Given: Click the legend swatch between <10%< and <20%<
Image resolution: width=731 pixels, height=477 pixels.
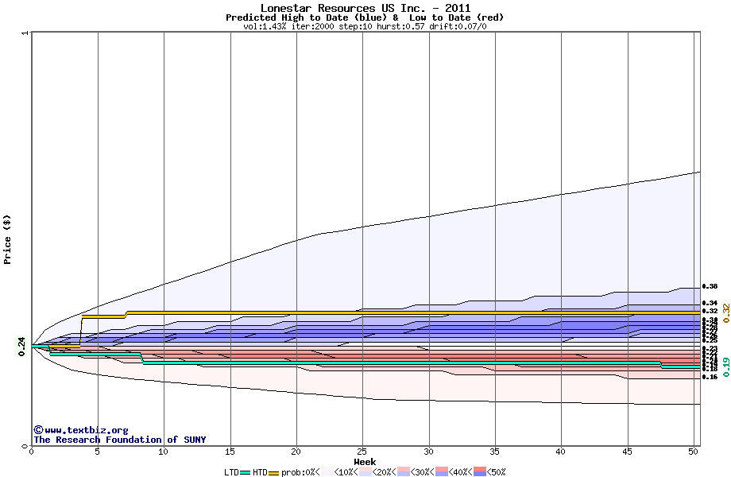Looking at the screenshot, I should point(365,472).
